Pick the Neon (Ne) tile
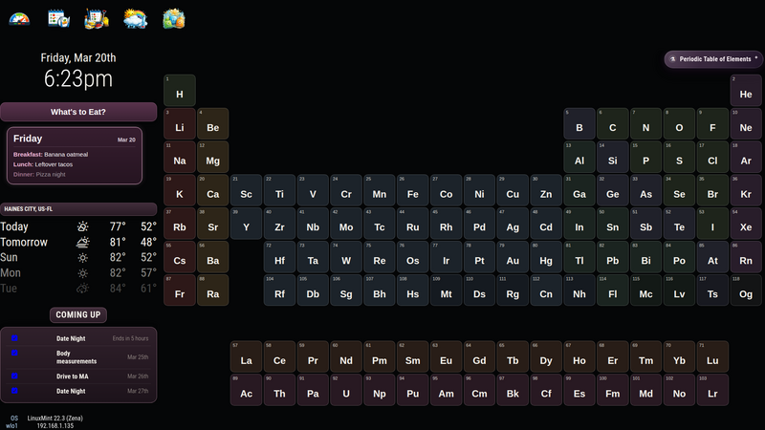Viewport: 765px width, 430px height. [746, 123]
